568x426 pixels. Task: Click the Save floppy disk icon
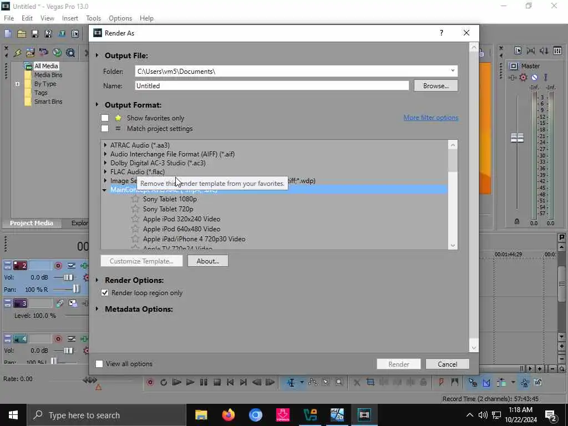tap(35, 34)
